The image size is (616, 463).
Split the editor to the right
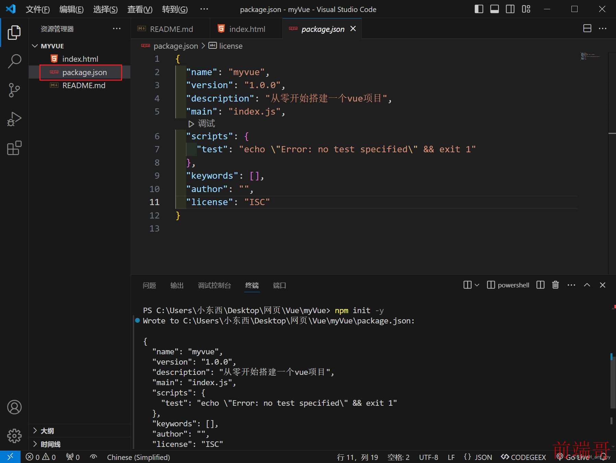pos(587,28)
